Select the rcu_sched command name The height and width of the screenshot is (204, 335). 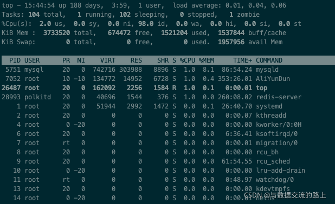[273, 161]
